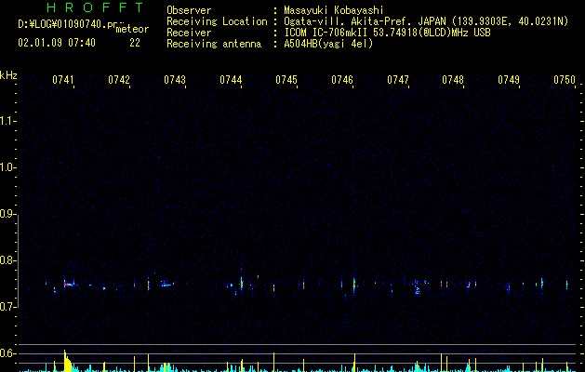Click the 0747 time marker
Screen dimensions: 585x372
tap(398, 79)
